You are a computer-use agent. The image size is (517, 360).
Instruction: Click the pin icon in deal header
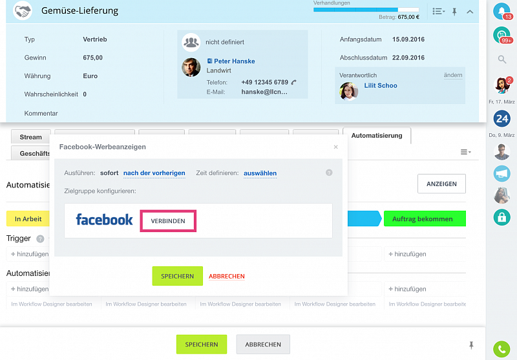pyautogui.click(x=454, y=12)
